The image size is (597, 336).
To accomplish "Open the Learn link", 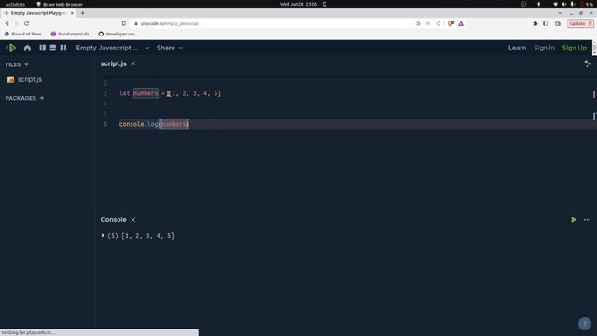I will [517, 48].
